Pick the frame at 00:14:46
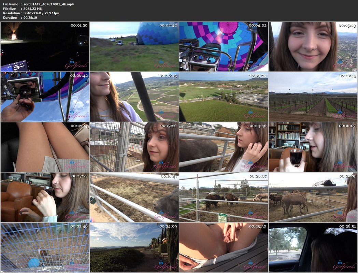The image size is (358, 273). pyautogui.click(x=224, y=147)
